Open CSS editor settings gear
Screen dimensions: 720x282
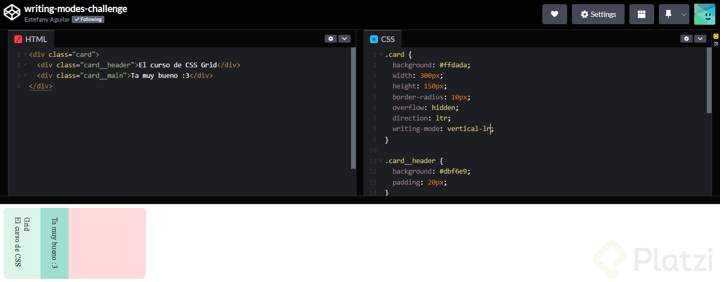pos(686,38)
